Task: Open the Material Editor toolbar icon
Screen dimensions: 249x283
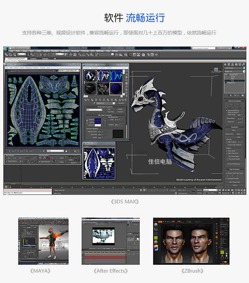Action: click(x=143, y=54)
